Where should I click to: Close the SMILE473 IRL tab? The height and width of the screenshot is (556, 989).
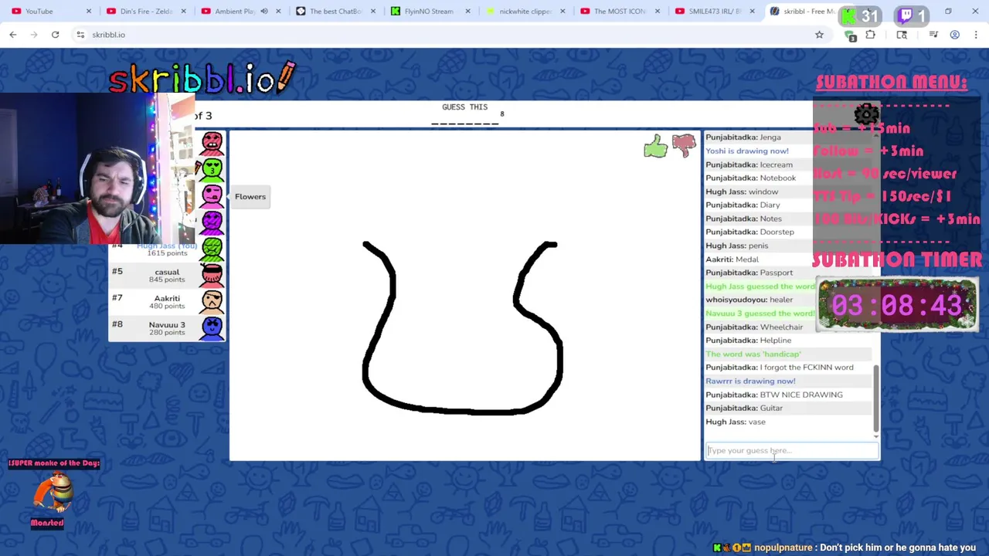pyautogui.click(x=752, y=11)
